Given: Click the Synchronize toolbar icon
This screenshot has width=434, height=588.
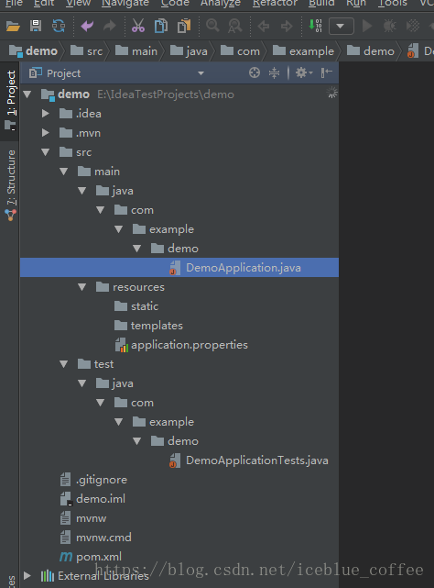Looking at the screenshot, I should (x=59, y=26).
